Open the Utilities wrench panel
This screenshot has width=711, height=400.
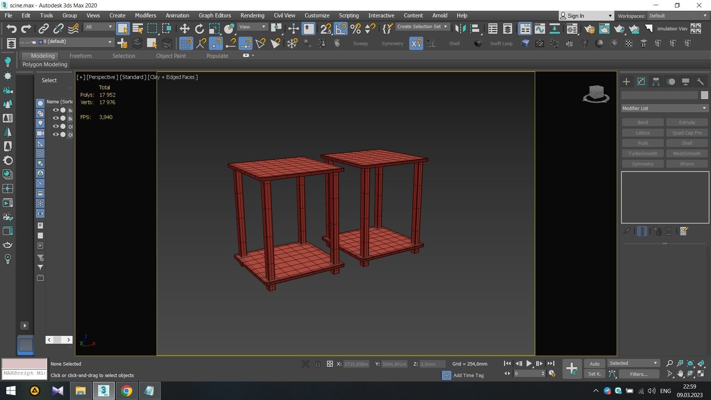coord(700,82)
